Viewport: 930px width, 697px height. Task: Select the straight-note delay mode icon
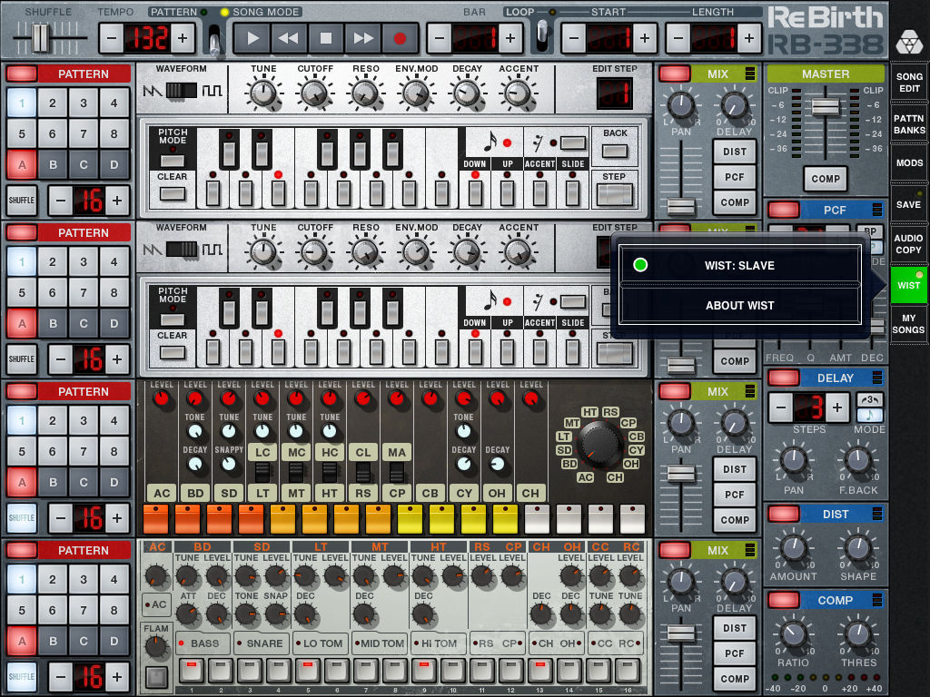(869, 415)
